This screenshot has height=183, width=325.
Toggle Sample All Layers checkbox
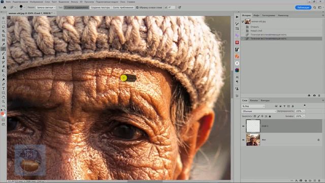pyautogui.click(x=137, y=8)
